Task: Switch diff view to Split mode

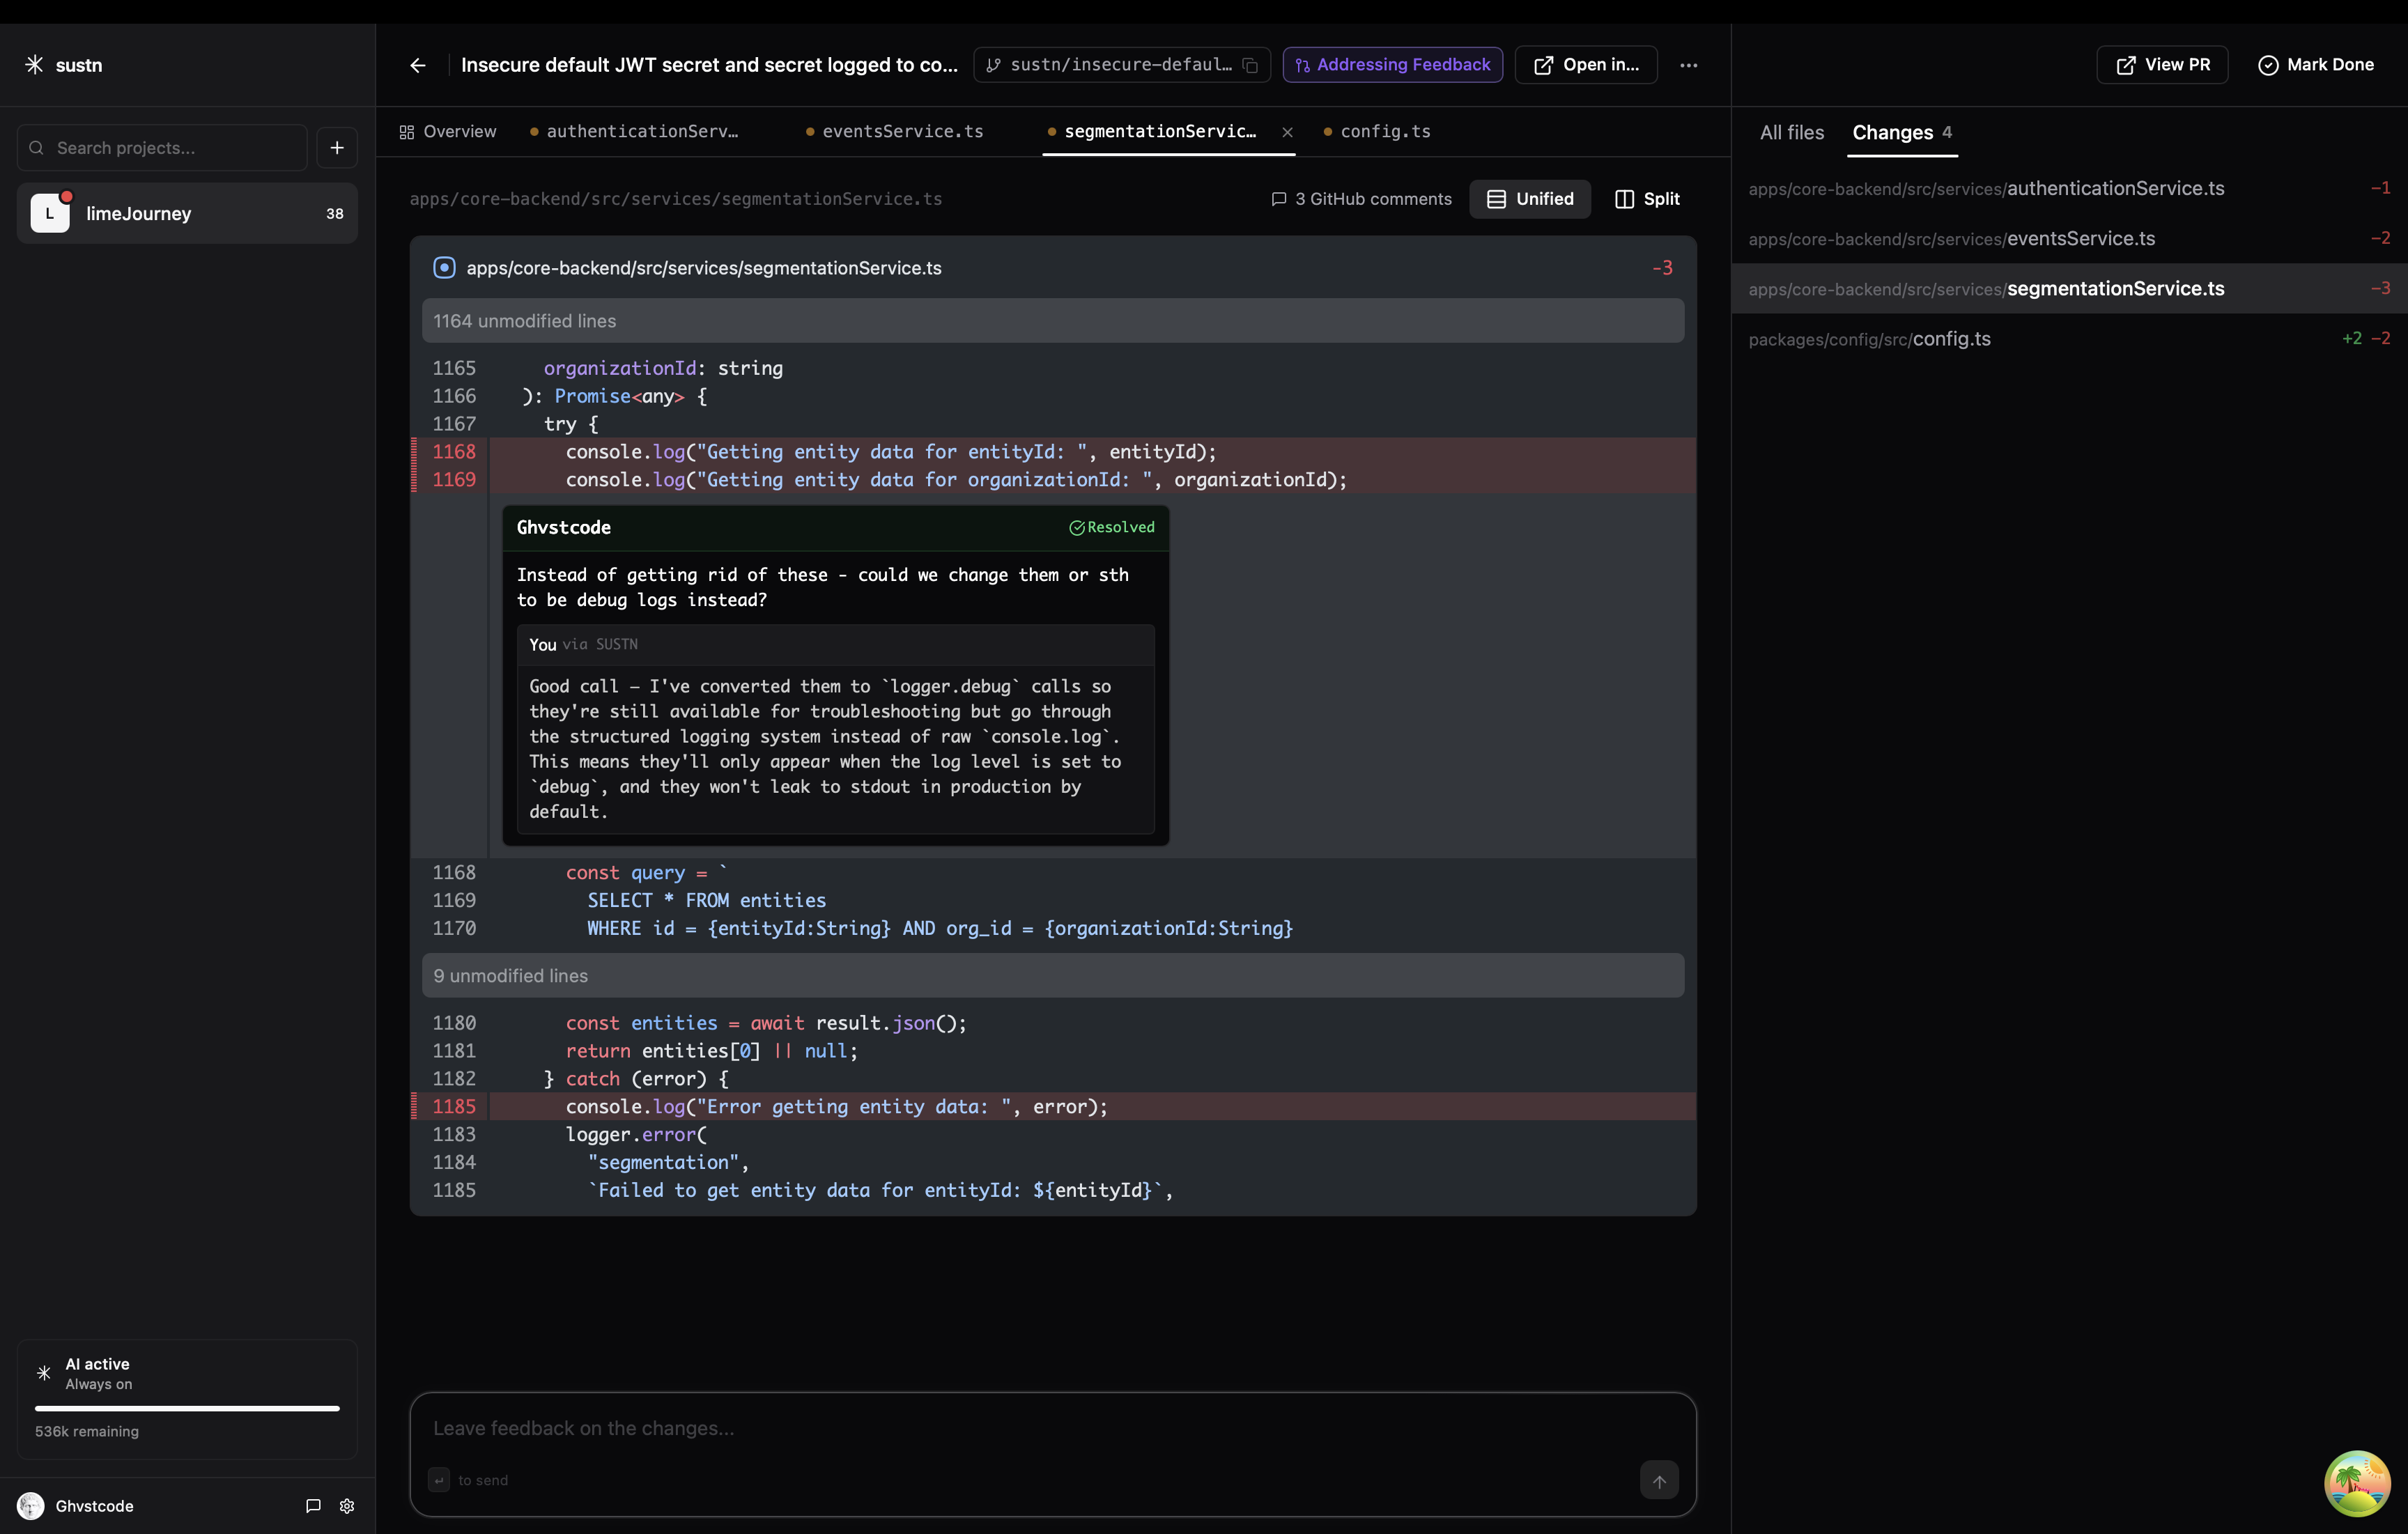Action: click(1647, 198)
